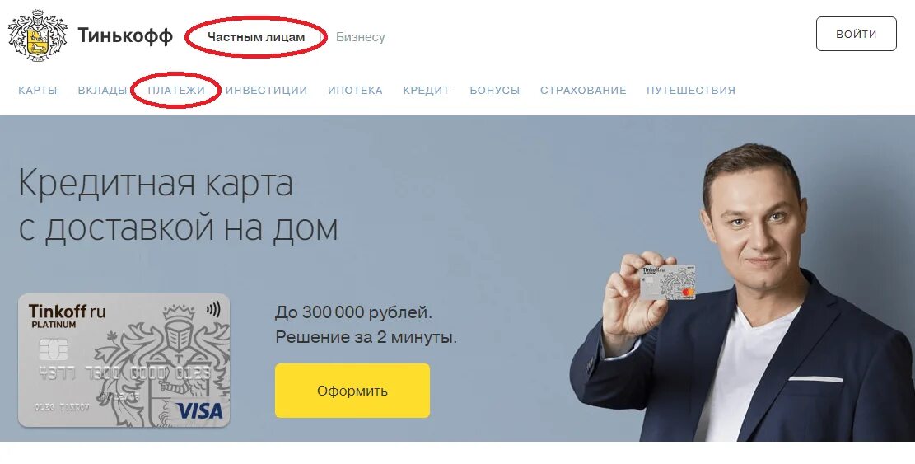915x464 pixels.
Task: Open the ИНВЕСТИЦИИ menu item
Action: [266, 91]
